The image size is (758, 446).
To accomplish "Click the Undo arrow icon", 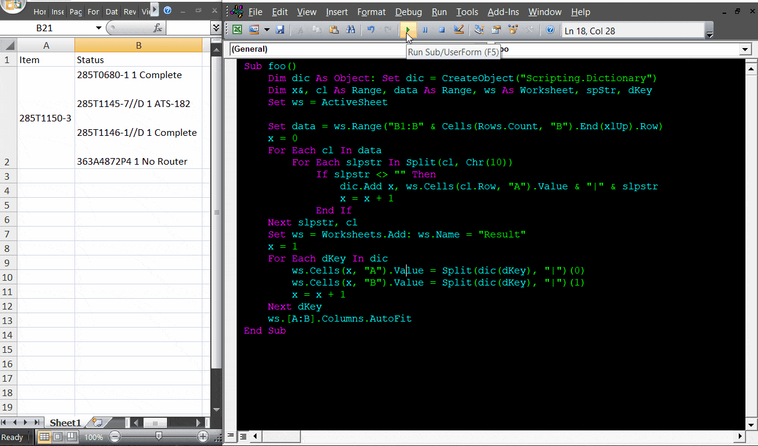I will [x=371, y=29].
